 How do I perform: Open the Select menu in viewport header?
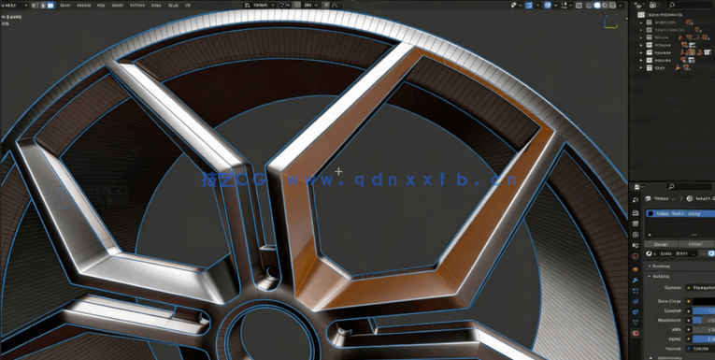[x=83, y=5]
